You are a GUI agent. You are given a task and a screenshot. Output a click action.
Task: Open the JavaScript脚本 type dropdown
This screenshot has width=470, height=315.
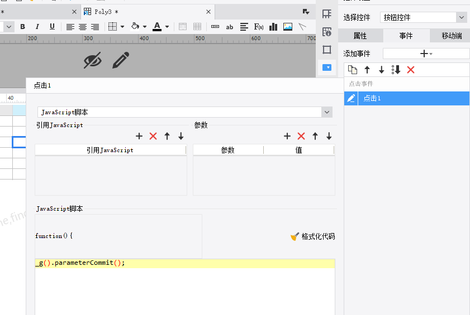327,112
